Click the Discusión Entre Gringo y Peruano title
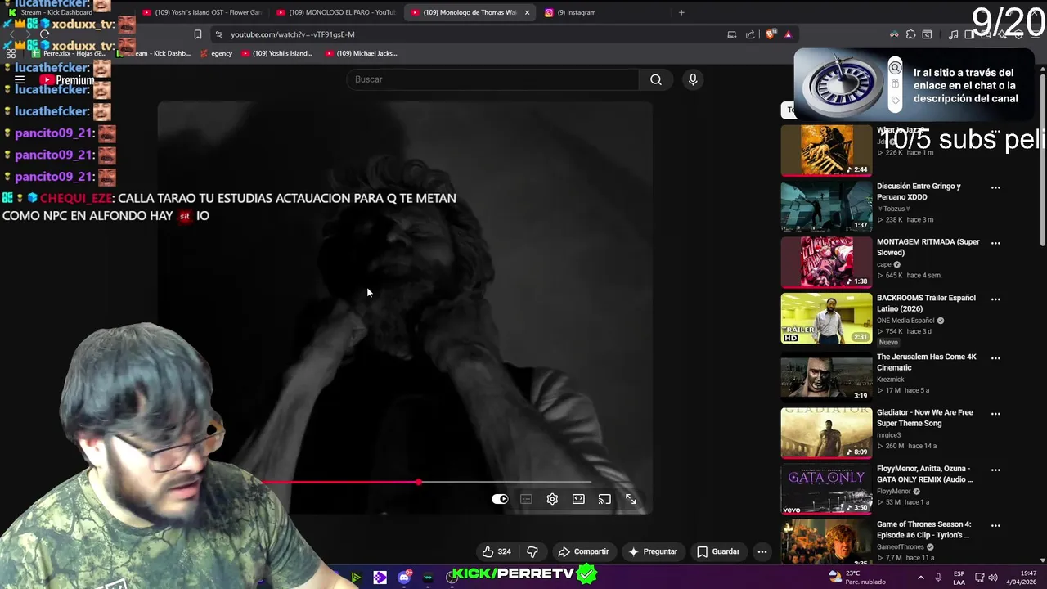This screenshot has height=589, width=1047. pos(919,191)
